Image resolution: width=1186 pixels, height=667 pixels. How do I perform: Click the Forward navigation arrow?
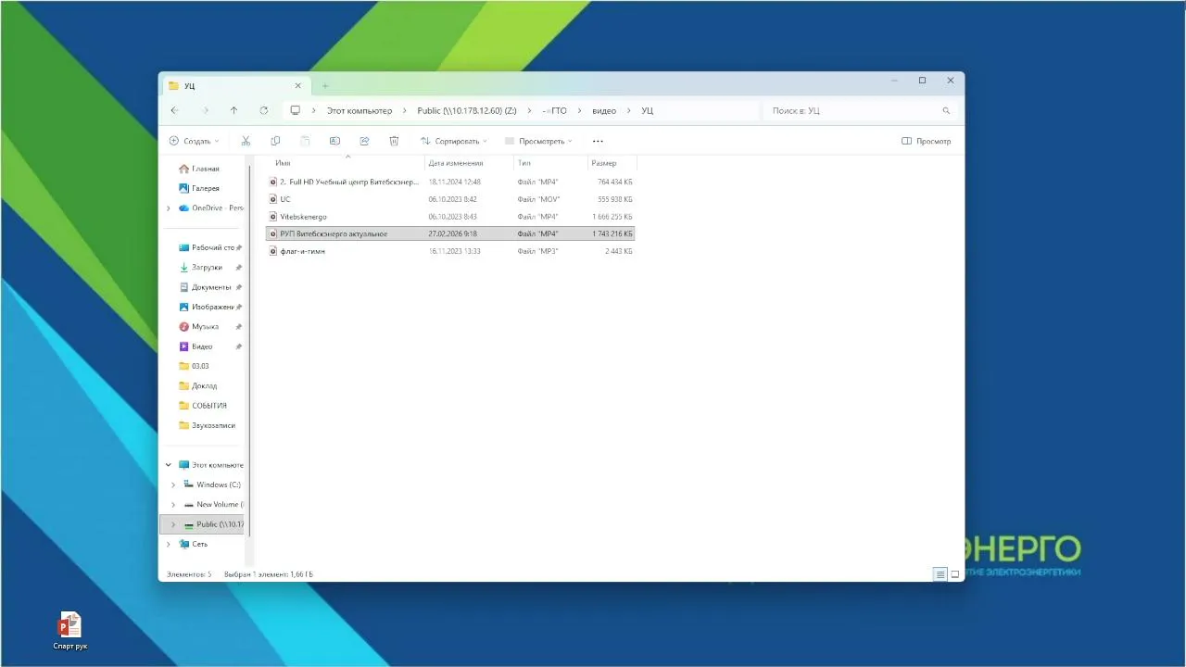(205, 110)
